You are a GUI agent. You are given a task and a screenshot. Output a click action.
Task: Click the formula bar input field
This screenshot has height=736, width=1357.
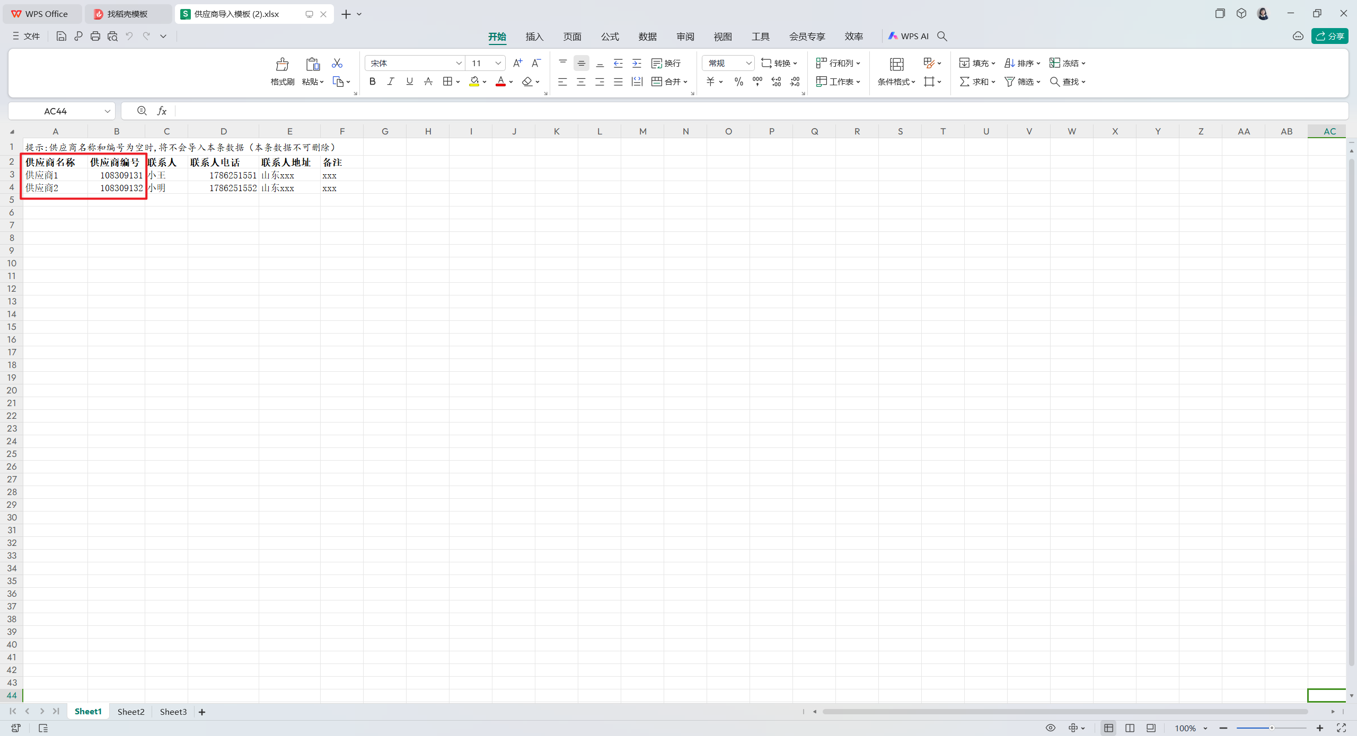(x=761, y=111)
